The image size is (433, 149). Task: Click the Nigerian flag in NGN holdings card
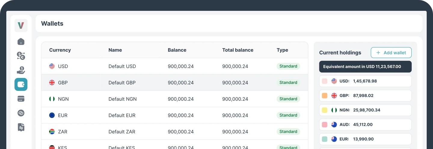coord(334,110)
